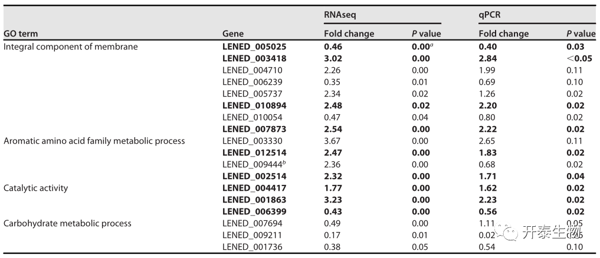Click the Catalytic activity GO term
Viewport: 600px width, 258px height.
pyautogui.click(x=36, y=188)
